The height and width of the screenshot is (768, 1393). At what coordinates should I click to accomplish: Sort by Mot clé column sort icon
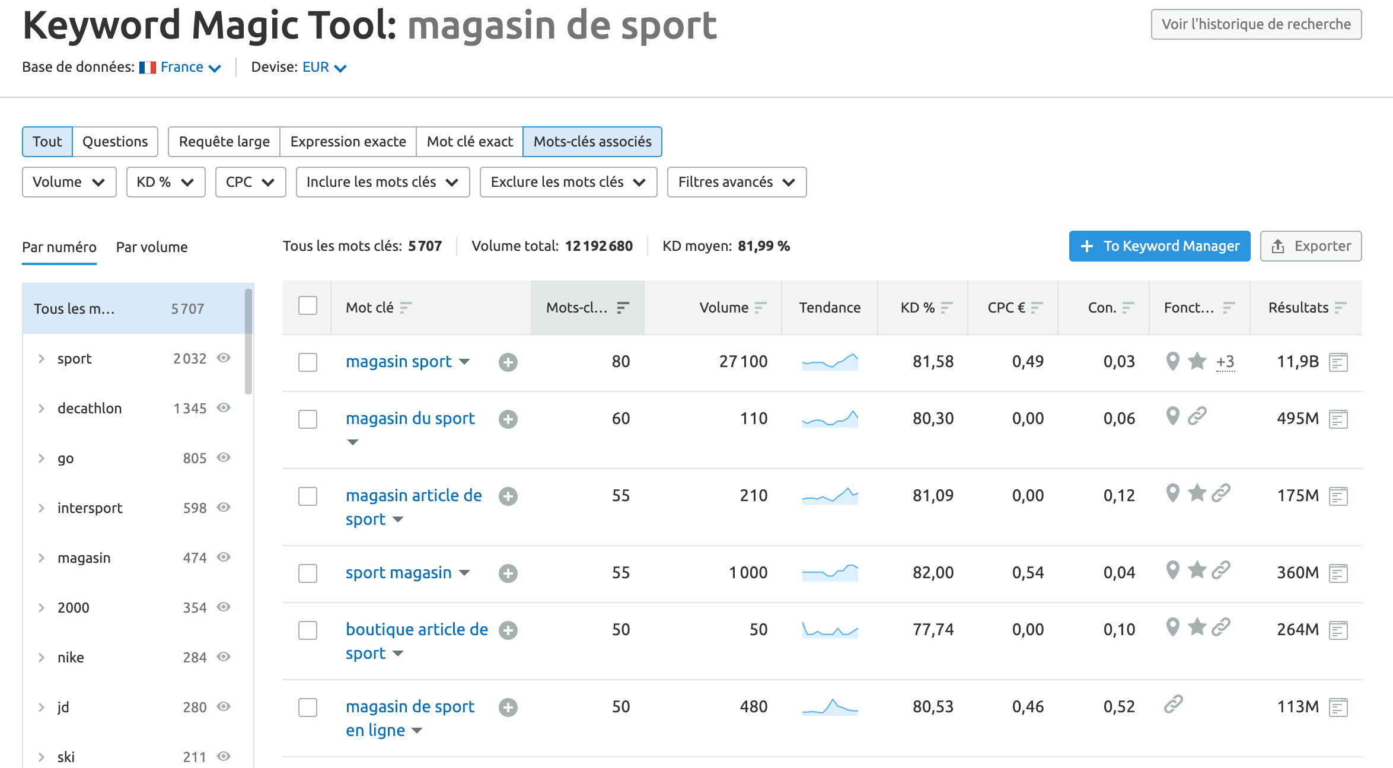pos(406,308)
